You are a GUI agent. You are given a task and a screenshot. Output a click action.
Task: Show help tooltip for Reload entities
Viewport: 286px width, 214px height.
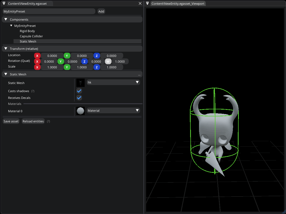[x=48, y=121]
